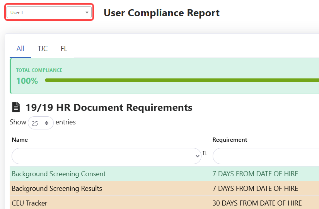Select the Background Screening Results row
The width and height of the screenshot is (319, 209).
pos(57,189)
